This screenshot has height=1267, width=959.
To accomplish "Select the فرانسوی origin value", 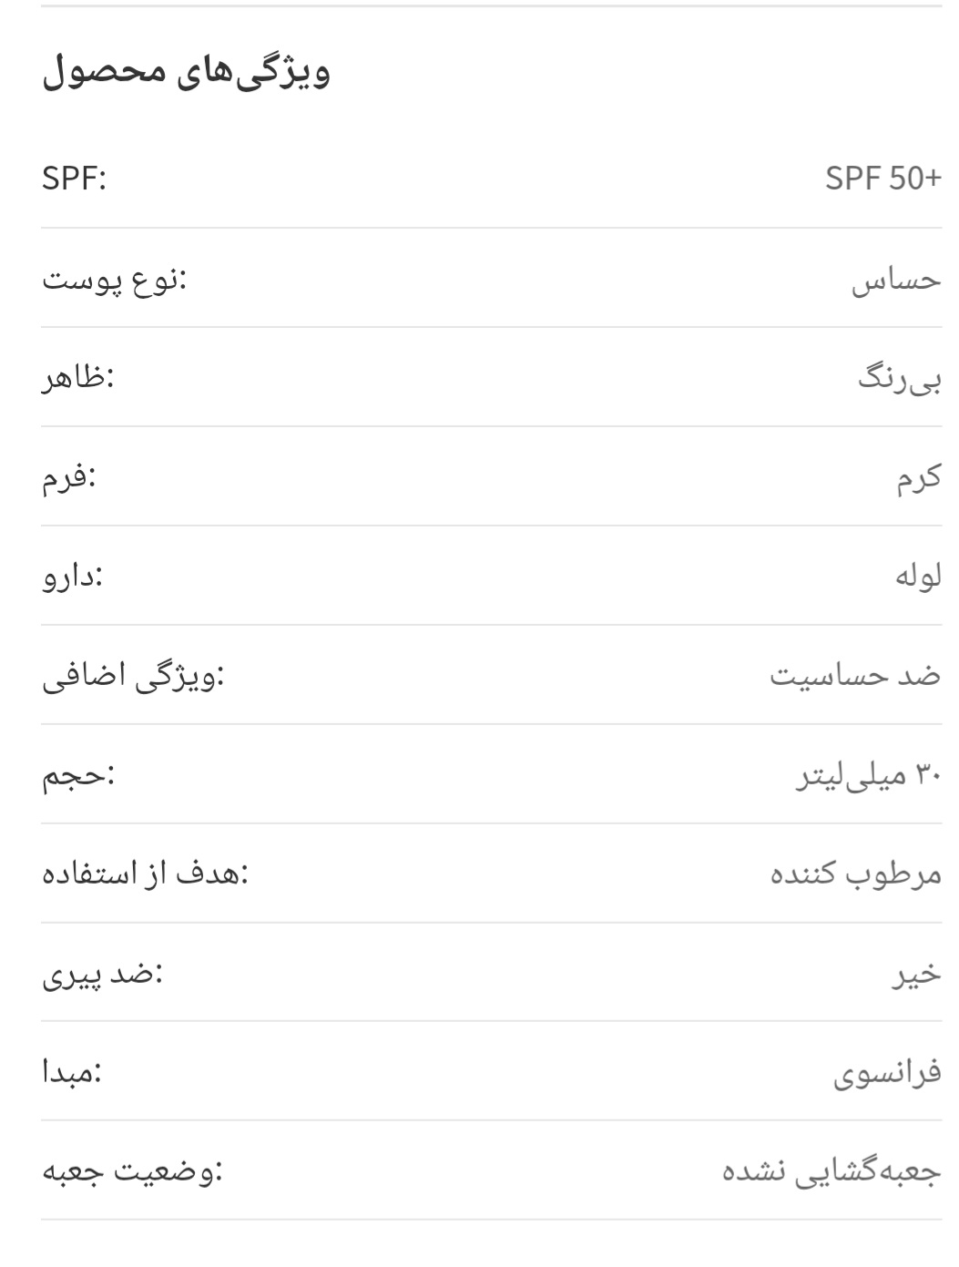I will (x=887, y=1074).
